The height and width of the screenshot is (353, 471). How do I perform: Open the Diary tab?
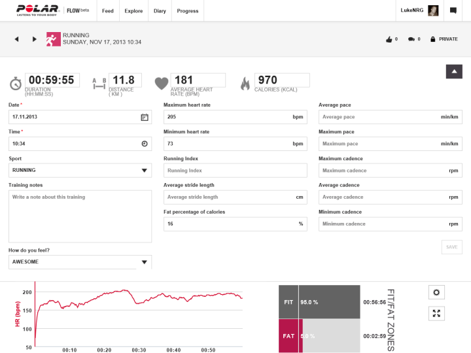160,11
